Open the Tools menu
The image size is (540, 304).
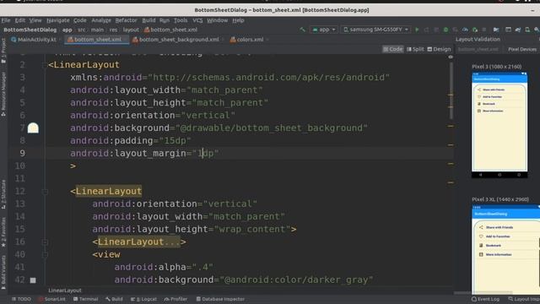click(x=181, y=20)
